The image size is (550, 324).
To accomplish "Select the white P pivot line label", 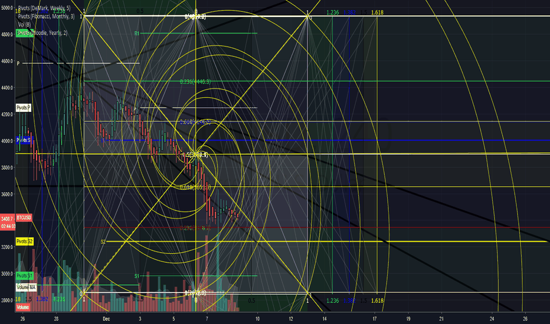I will coord(18,64).
